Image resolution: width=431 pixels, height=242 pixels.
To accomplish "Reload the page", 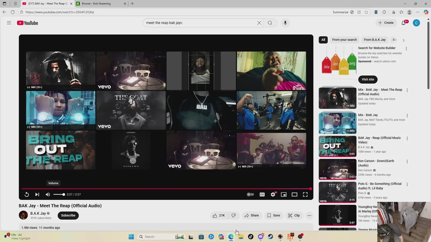I will pos(12,12).
